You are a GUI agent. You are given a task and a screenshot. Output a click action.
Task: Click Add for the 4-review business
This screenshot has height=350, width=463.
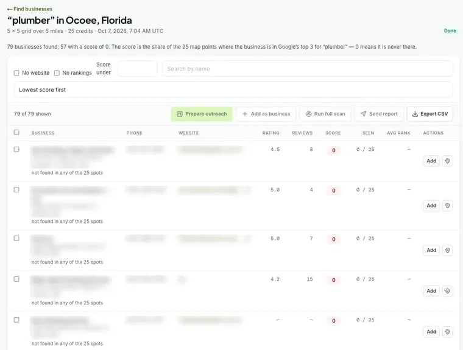coord(431,205)
